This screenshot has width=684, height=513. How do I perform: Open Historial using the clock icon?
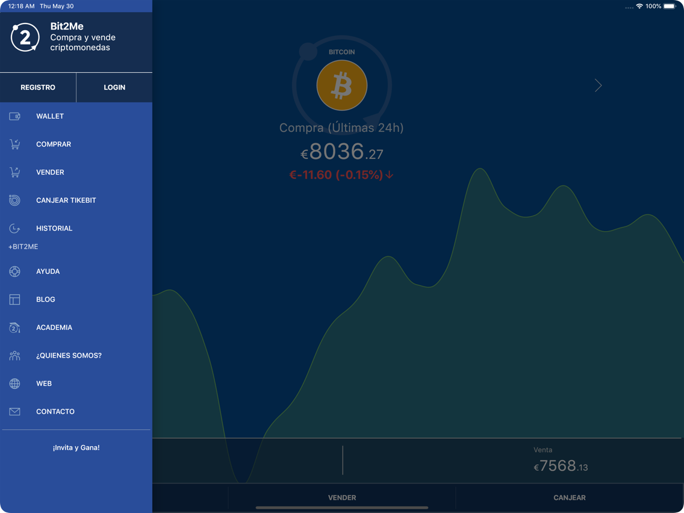click(14, 228)
